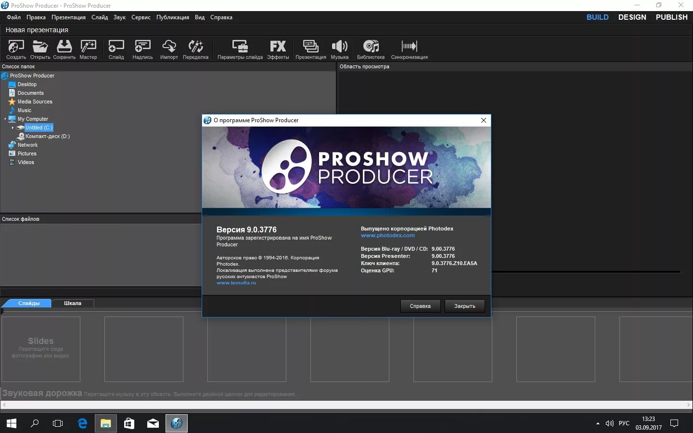Click the Переделка toolbar icon
This screenshot has width=693, height=433.
pyautogui.click(x=195, y=50)
